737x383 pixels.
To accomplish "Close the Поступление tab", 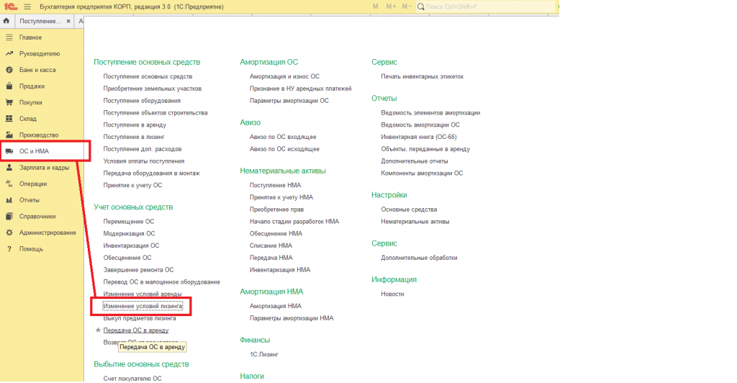I will (x=68, y=21).
